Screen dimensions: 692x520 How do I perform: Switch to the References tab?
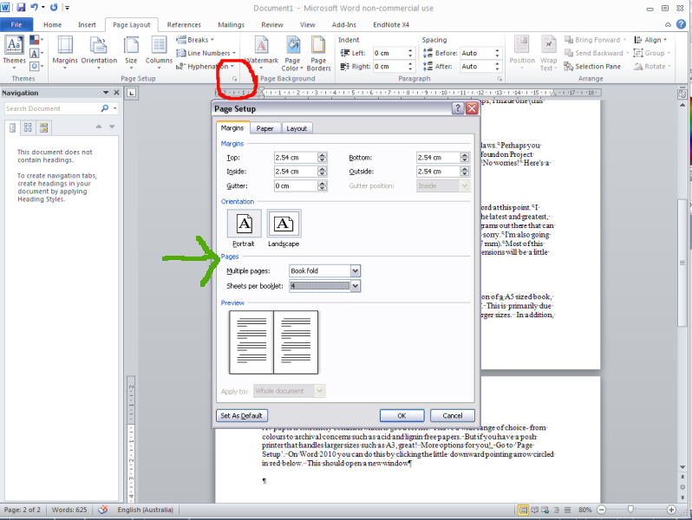click(x=184, y=24)
